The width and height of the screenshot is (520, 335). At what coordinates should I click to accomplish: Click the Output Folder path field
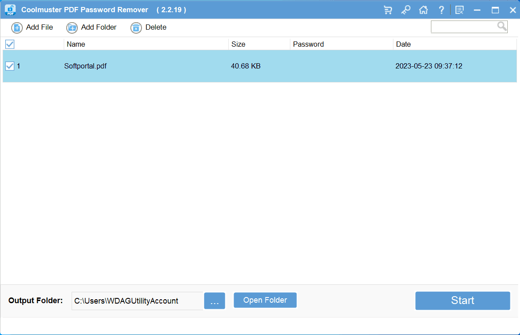pos(137,301)
